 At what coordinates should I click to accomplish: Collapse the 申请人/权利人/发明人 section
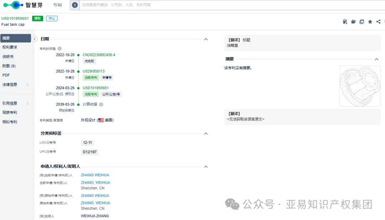tap(206, 167)
